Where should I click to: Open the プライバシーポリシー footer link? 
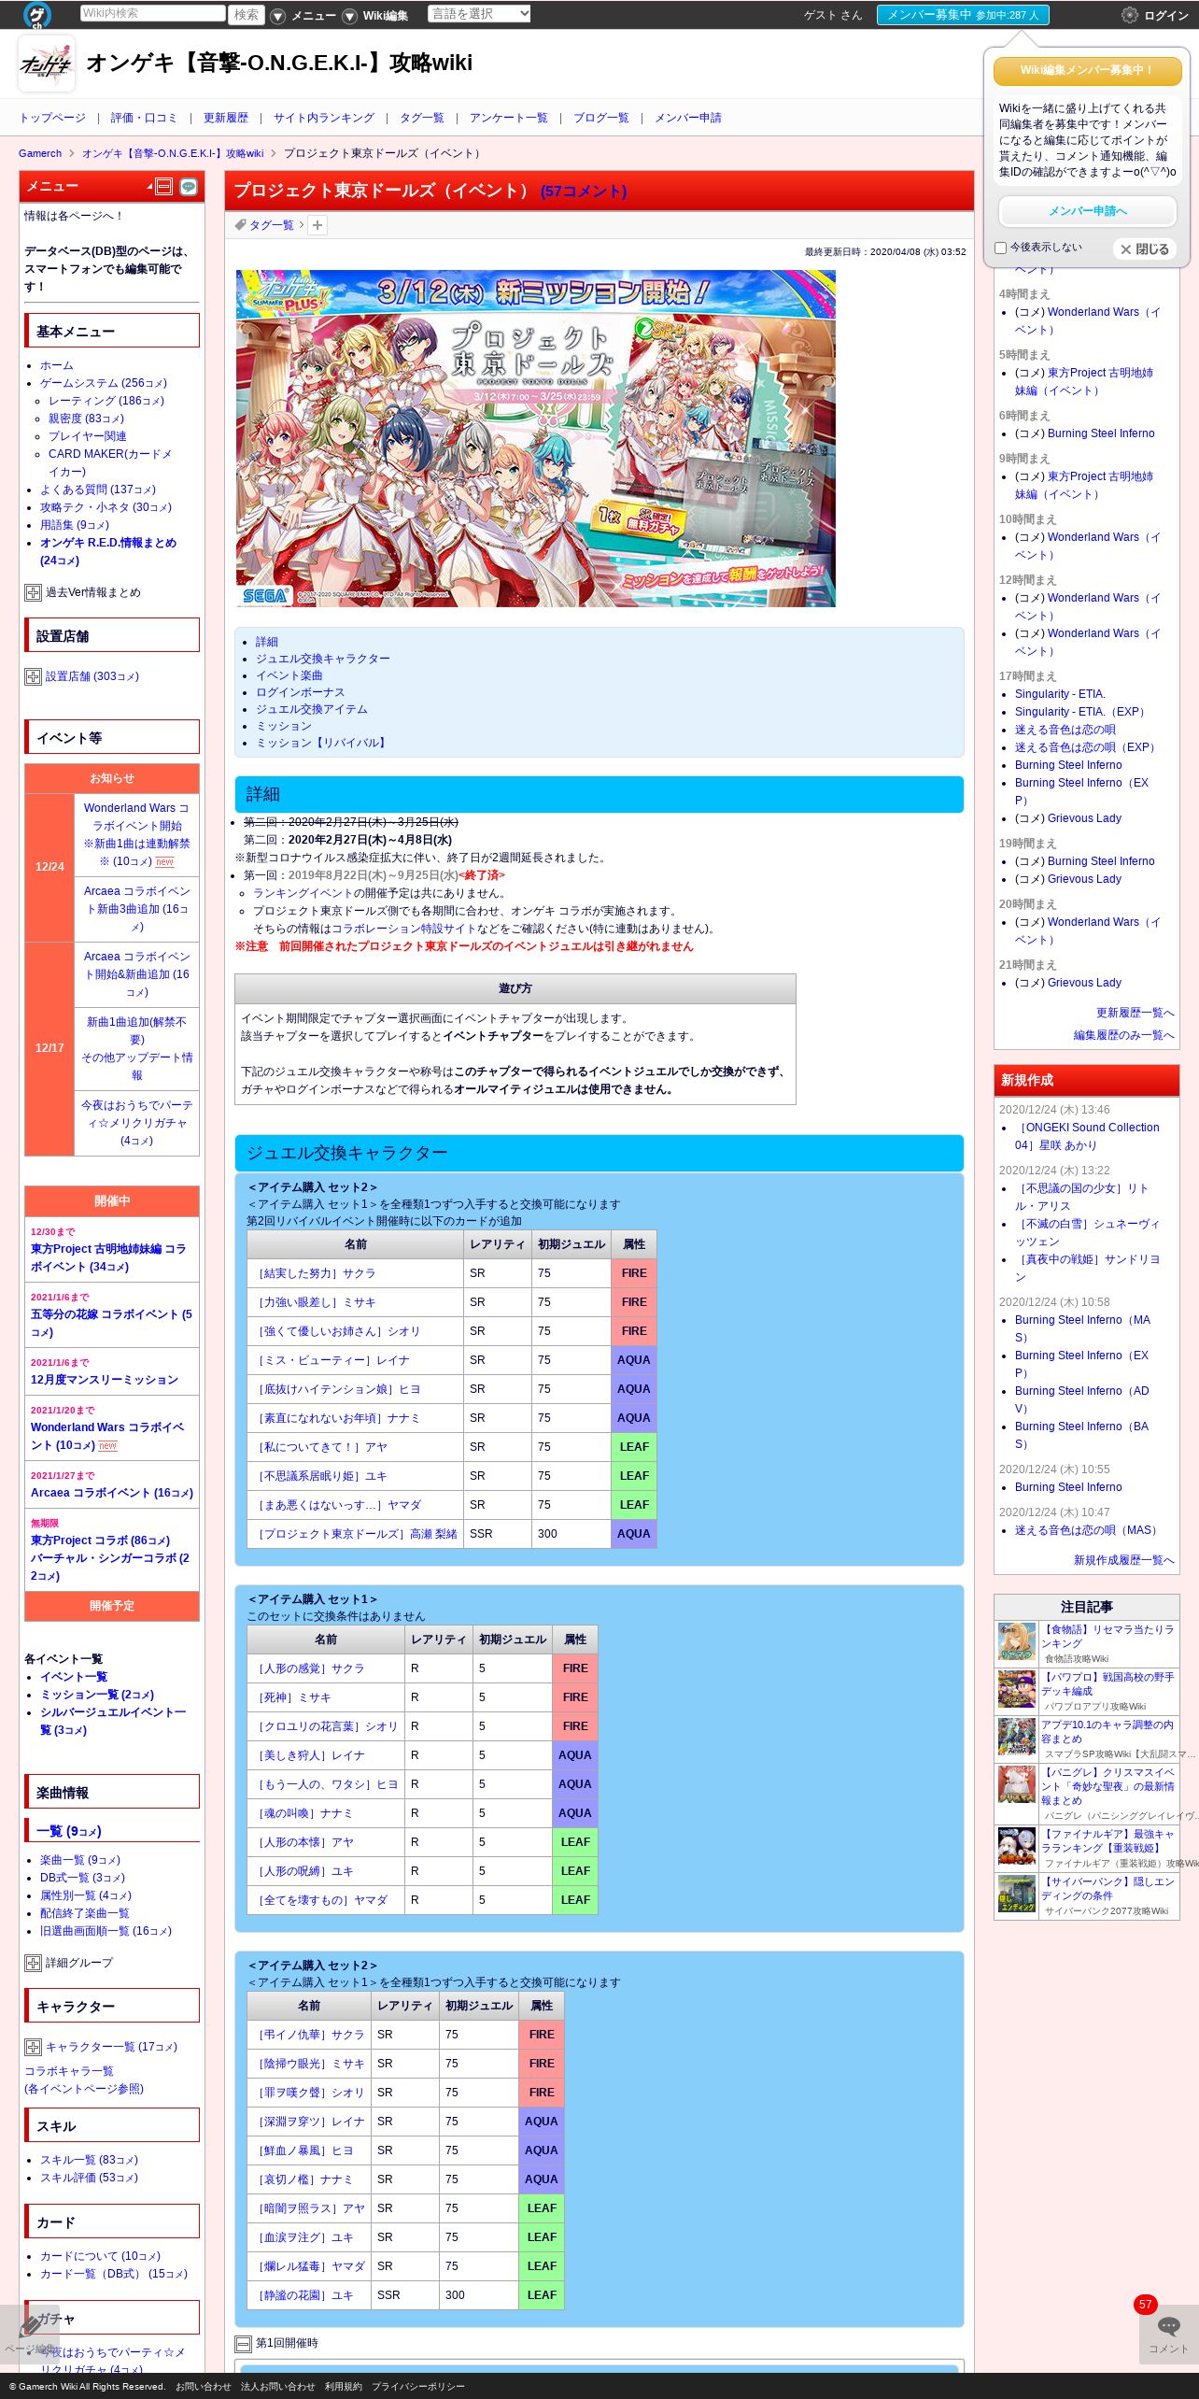417,2386
